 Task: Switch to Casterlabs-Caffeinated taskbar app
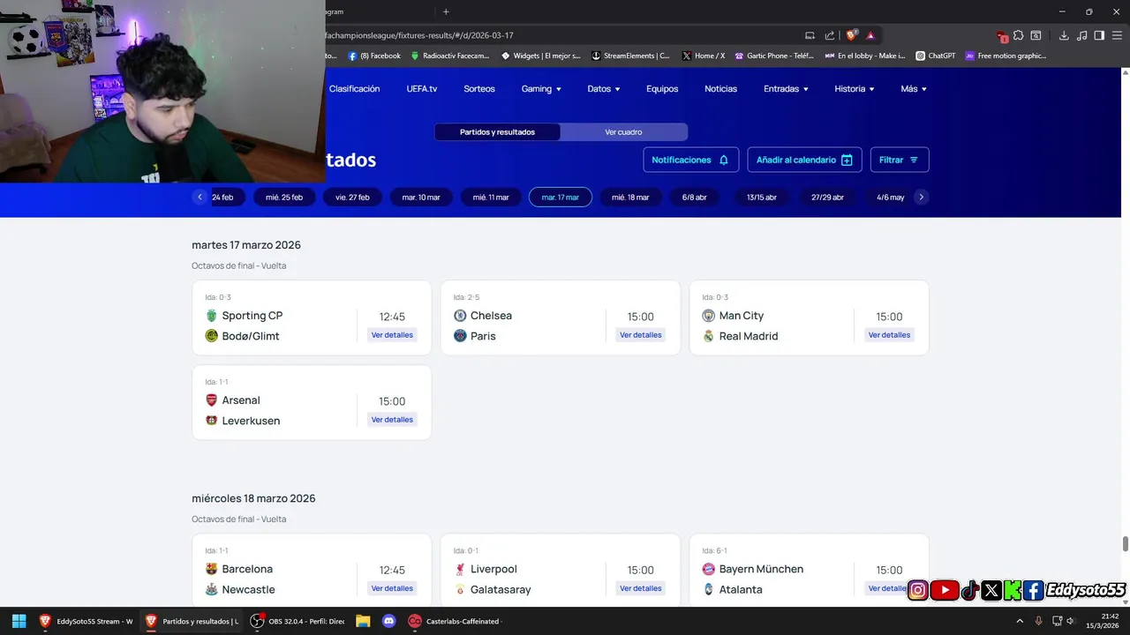coord(454,621)
